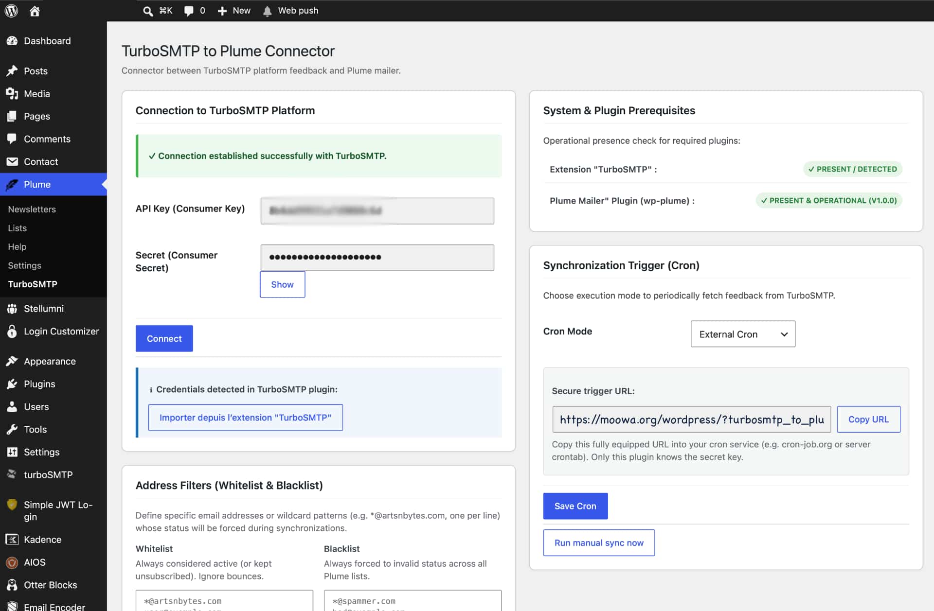Click the Tools wrench icon
This screenshot has height=611, width=934.
(12, 429)
